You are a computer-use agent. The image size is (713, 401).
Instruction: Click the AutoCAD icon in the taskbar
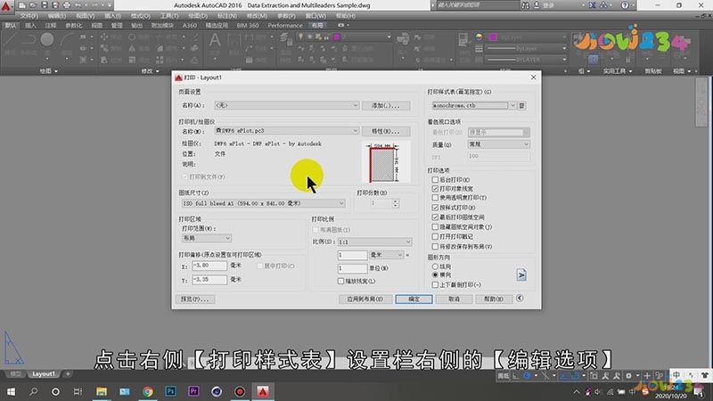pos(263,391)
